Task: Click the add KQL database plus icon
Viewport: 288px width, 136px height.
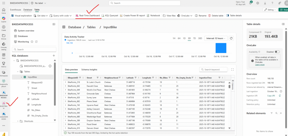Action: click(x=54, y=56)
